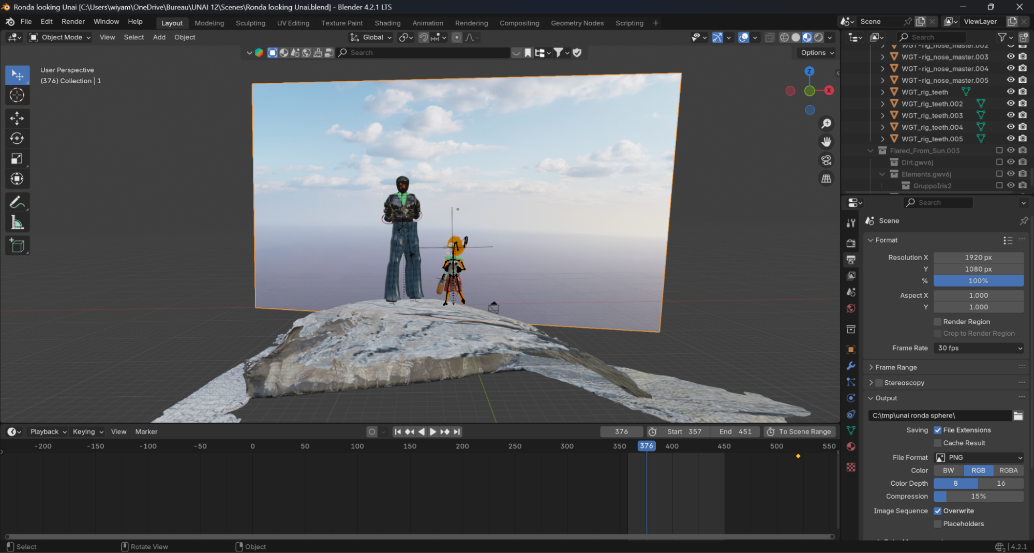
Task: Click the To Scene Range button
Action: 800,431
